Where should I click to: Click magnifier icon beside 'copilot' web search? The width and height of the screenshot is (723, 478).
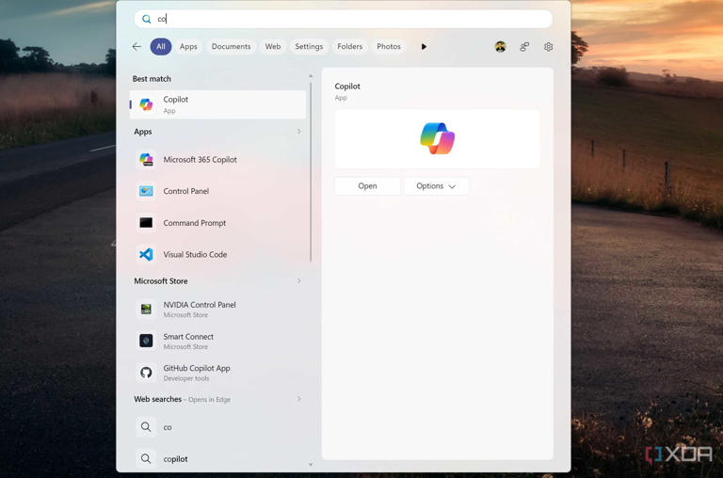[146, 458]
